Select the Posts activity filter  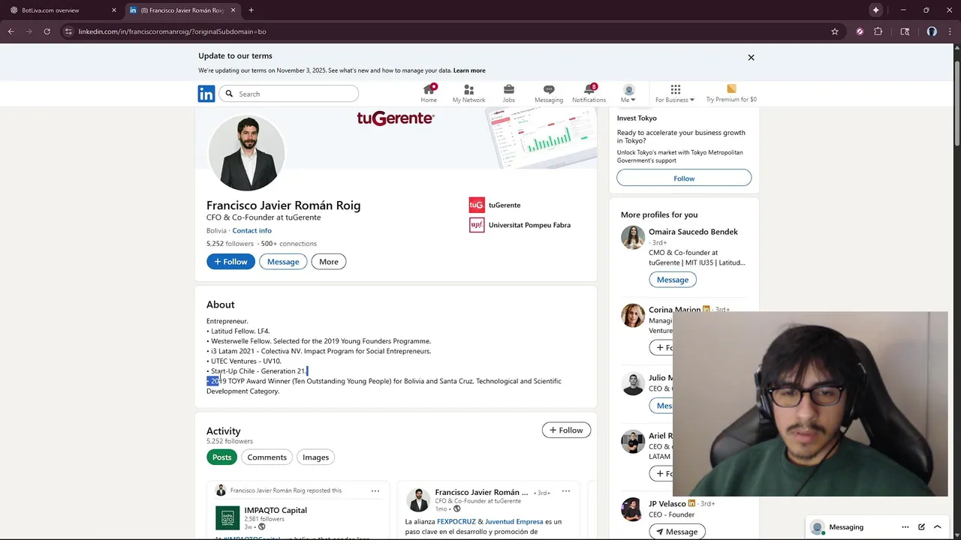221,457
